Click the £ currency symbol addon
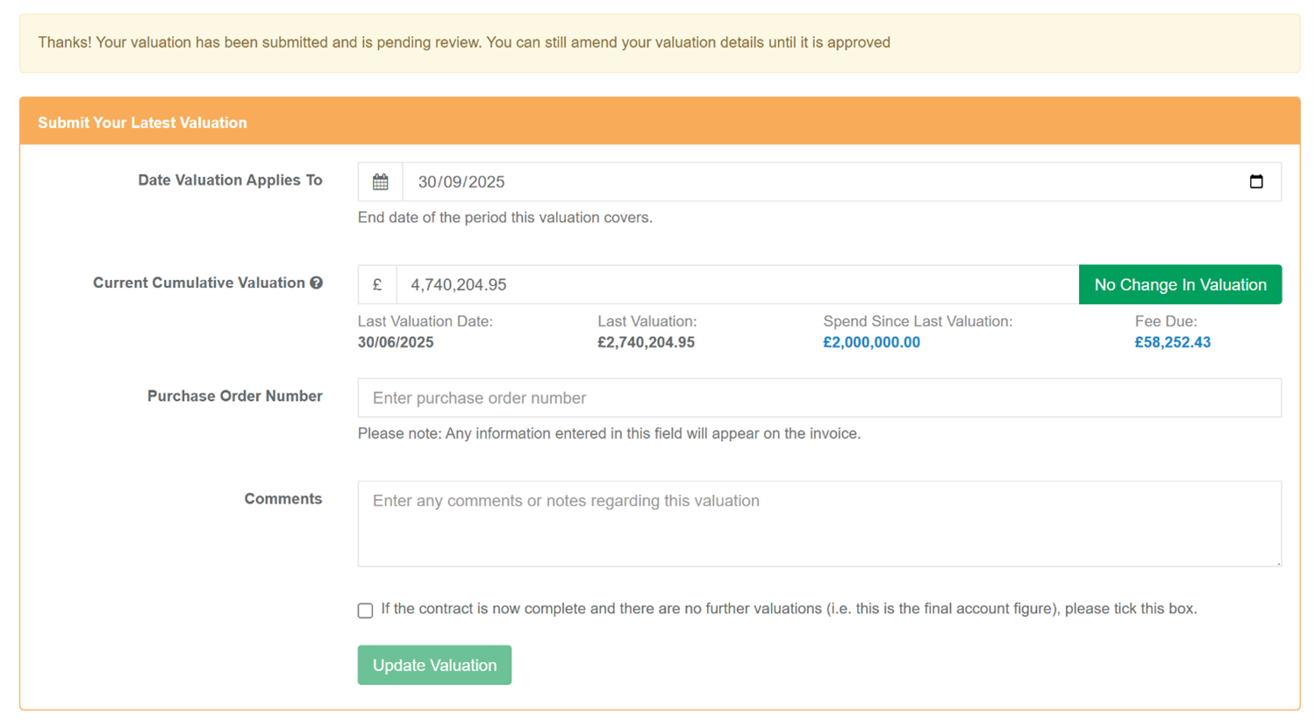 377,285
